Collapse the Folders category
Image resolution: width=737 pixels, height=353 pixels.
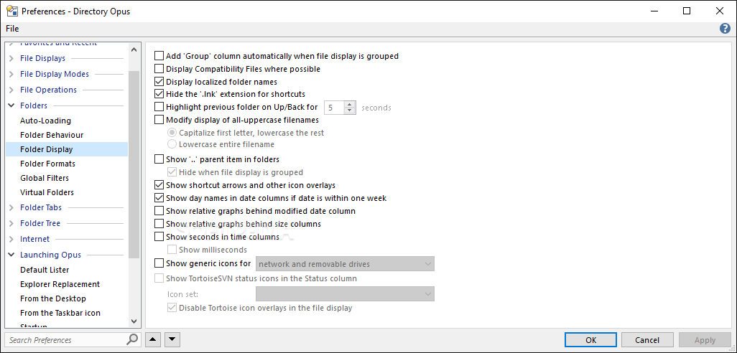click(11, 105)
